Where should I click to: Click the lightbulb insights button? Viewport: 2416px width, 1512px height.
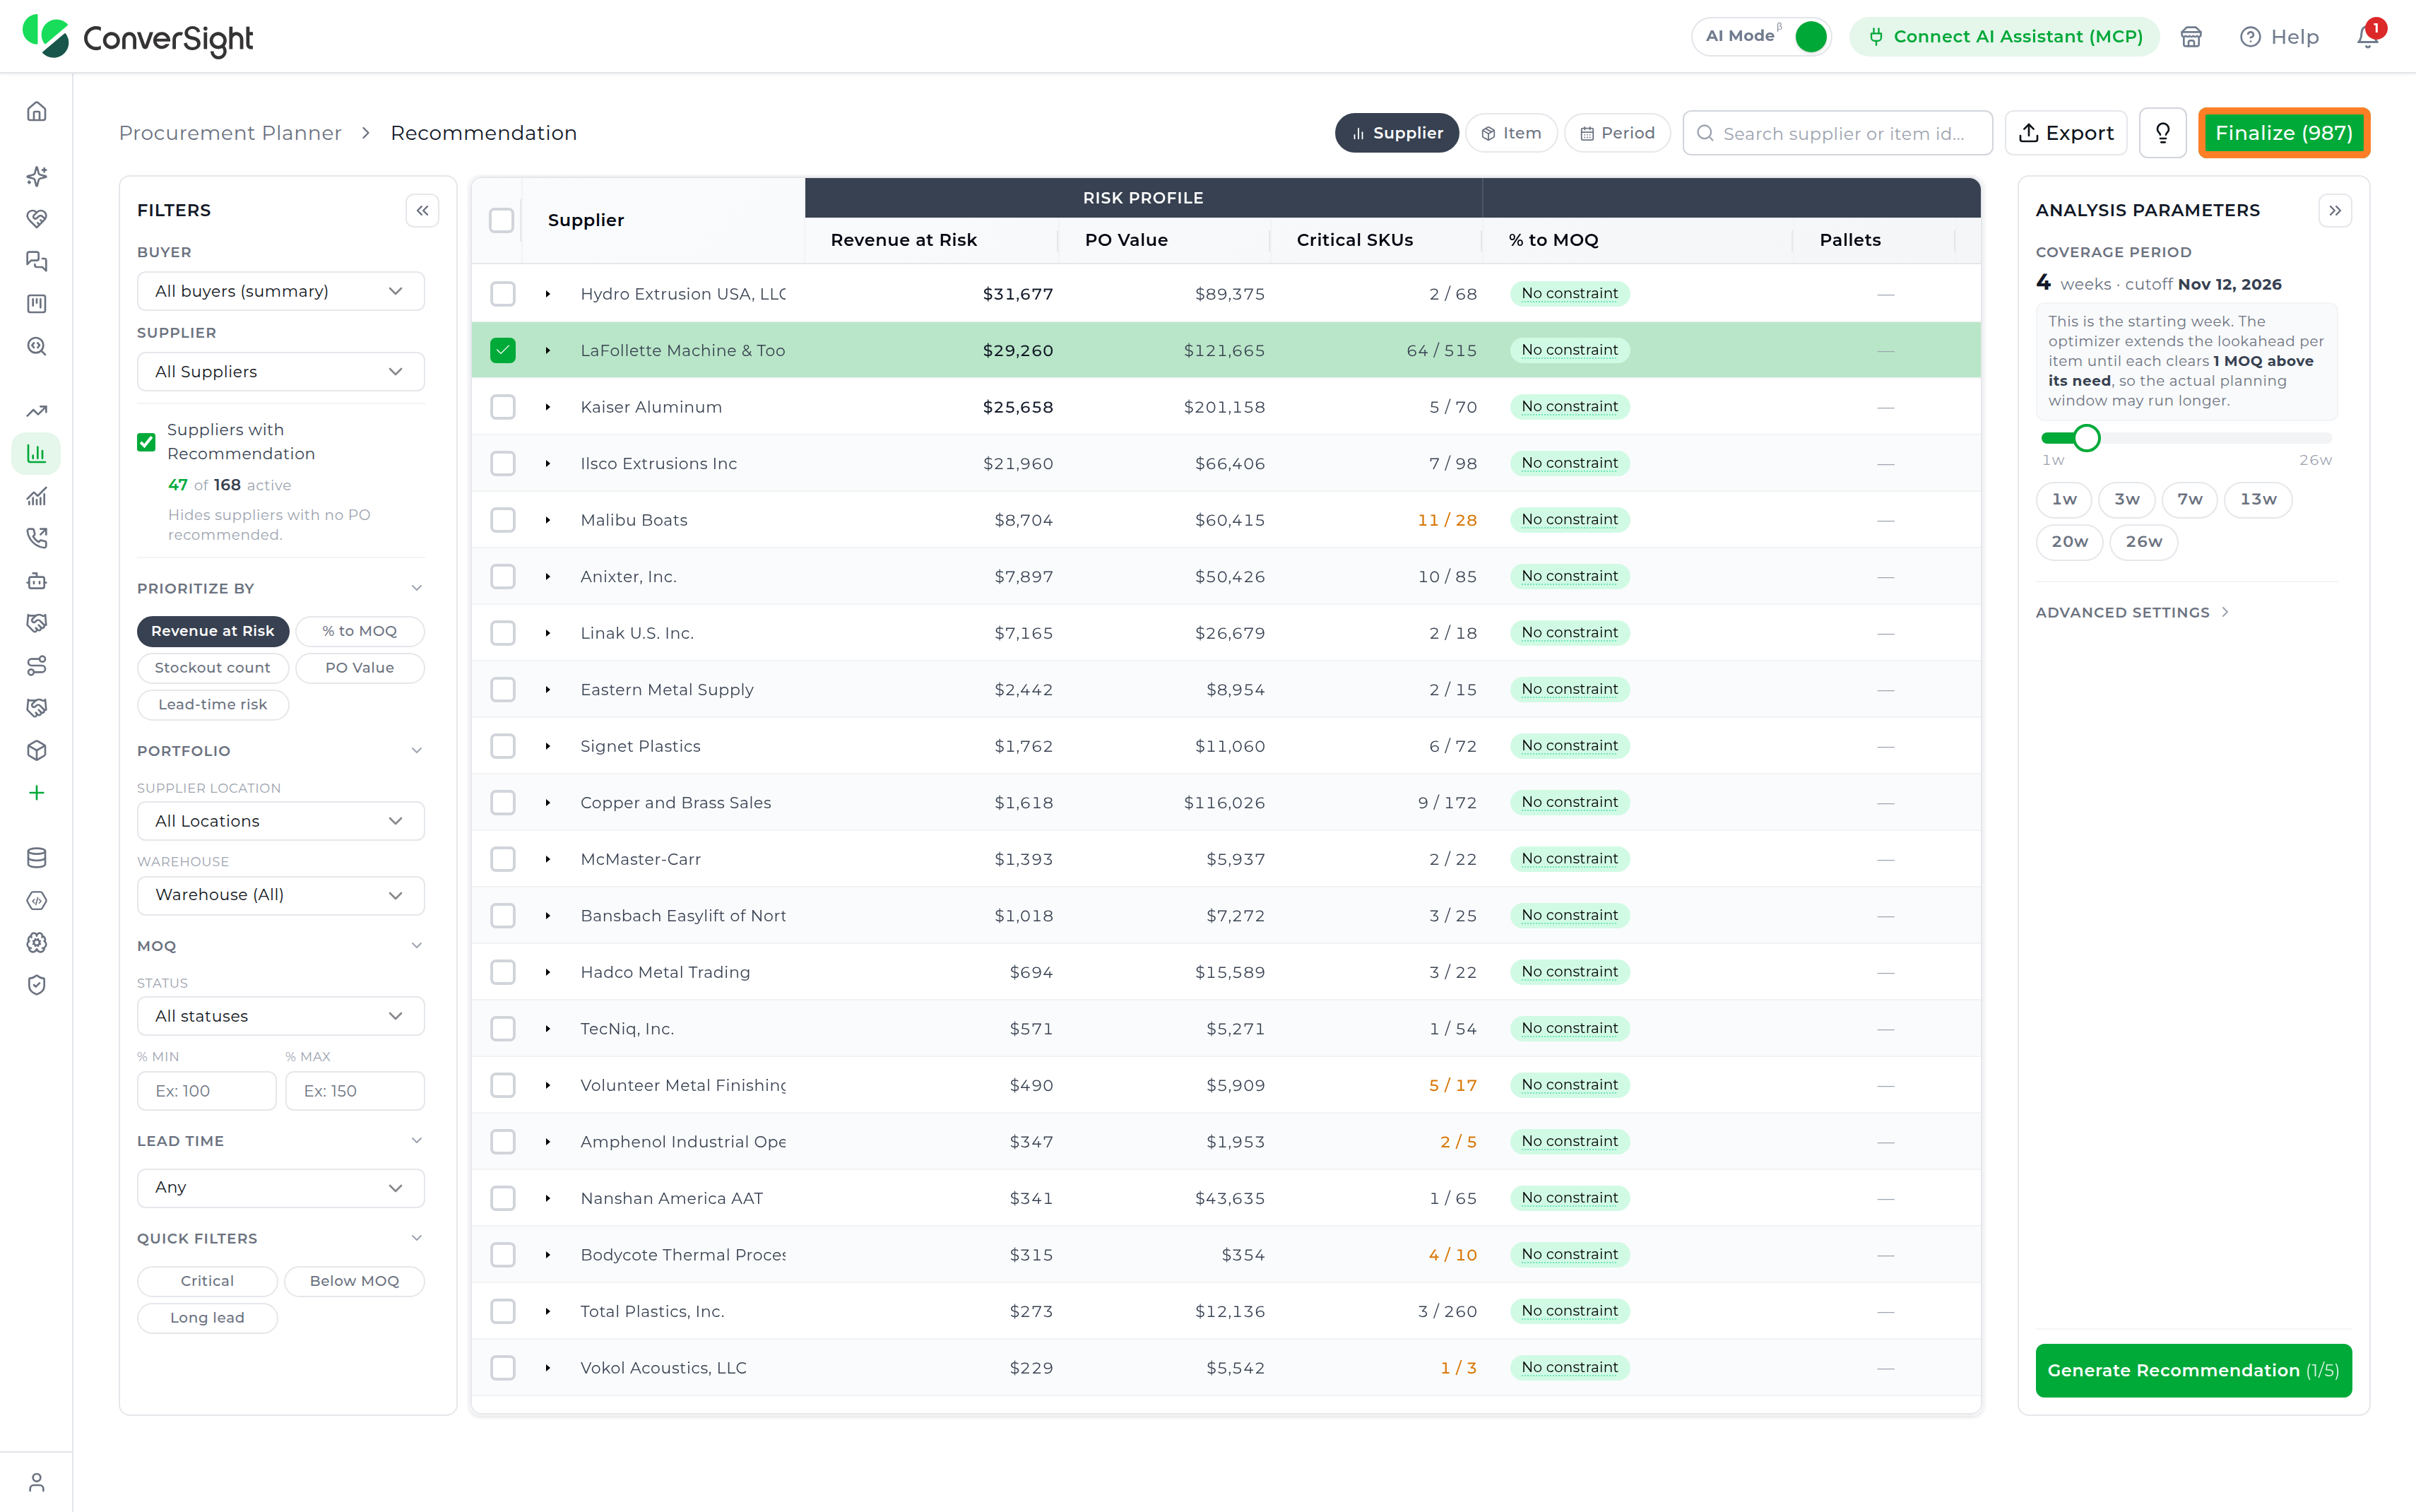2162,133
